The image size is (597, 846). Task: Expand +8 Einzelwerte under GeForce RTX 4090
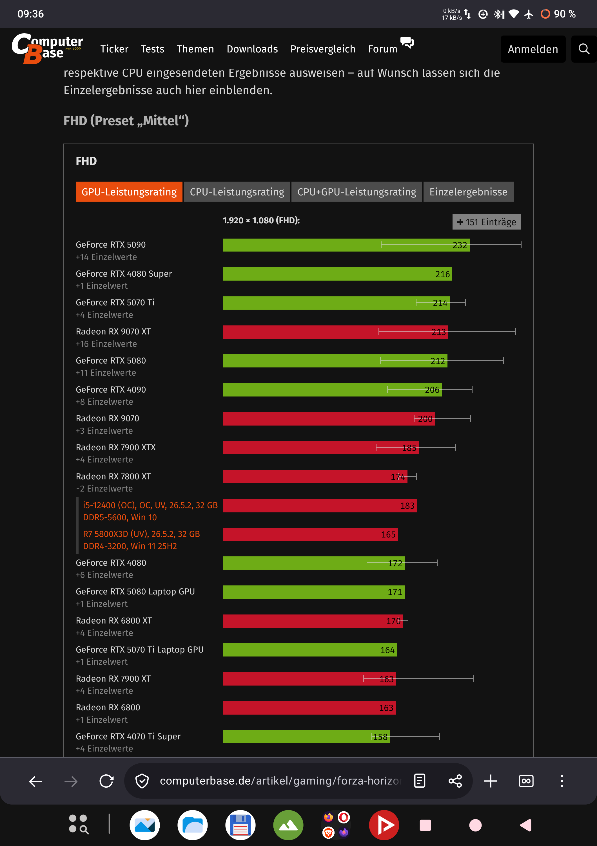coord(104,402)
